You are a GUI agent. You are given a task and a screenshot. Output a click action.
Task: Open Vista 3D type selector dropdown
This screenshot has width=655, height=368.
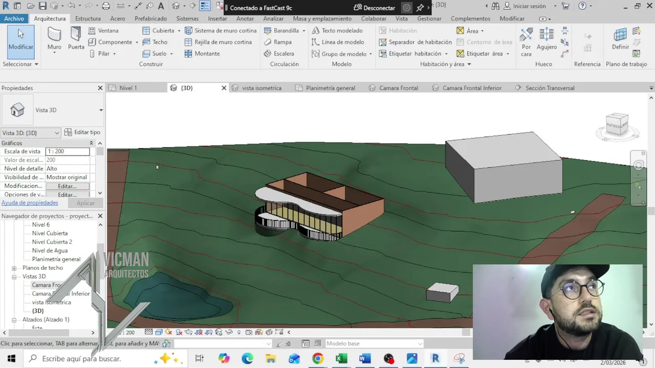101,110
